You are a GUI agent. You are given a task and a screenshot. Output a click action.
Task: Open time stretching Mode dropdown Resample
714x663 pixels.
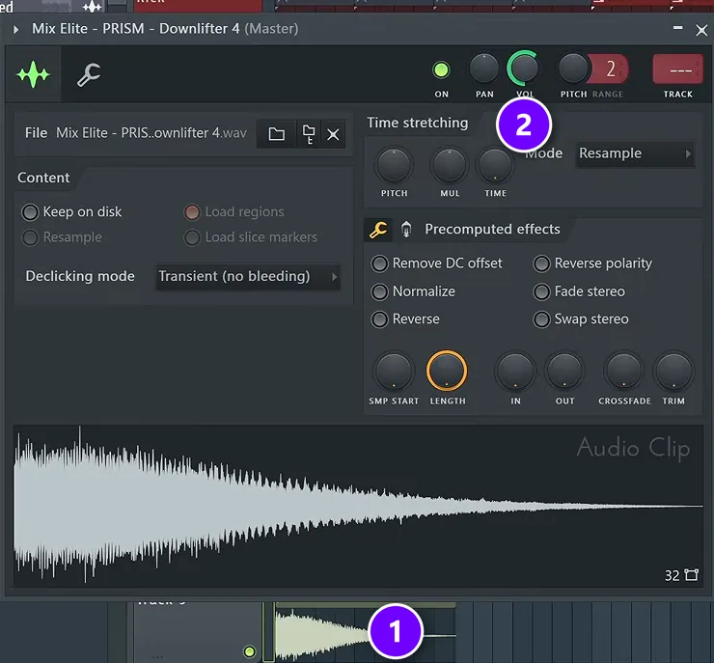click(635, 153)
